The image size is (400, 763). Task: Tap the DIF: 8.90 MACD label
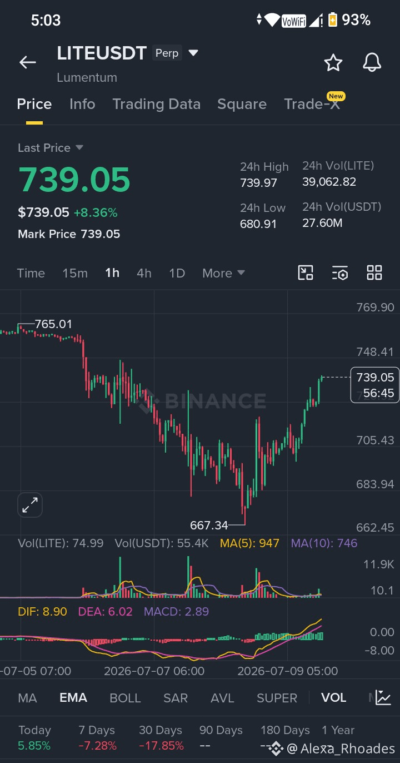point(42,612)
